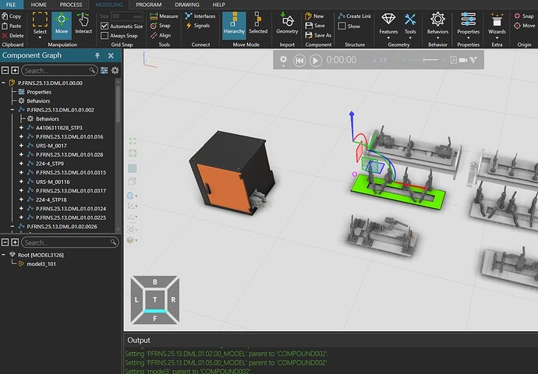538x374 pixels.
Task: Expand the URS-M_0017 tree node
Action: [x=21, y=146]
